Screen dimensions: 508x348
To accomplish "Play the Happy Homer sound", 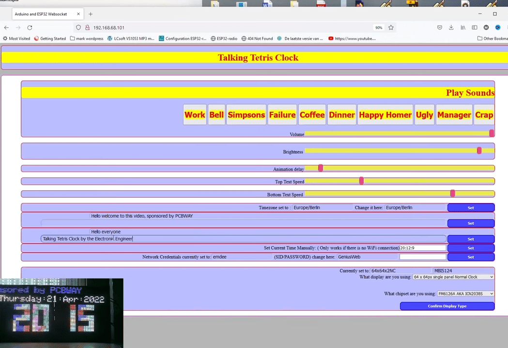I will tap(385, 115).
